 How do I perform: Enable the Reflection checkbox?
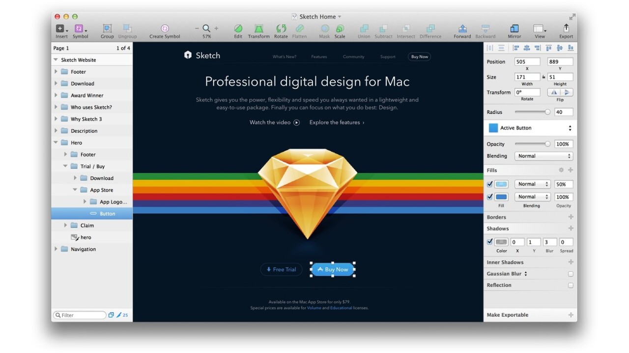coord(571,285)
